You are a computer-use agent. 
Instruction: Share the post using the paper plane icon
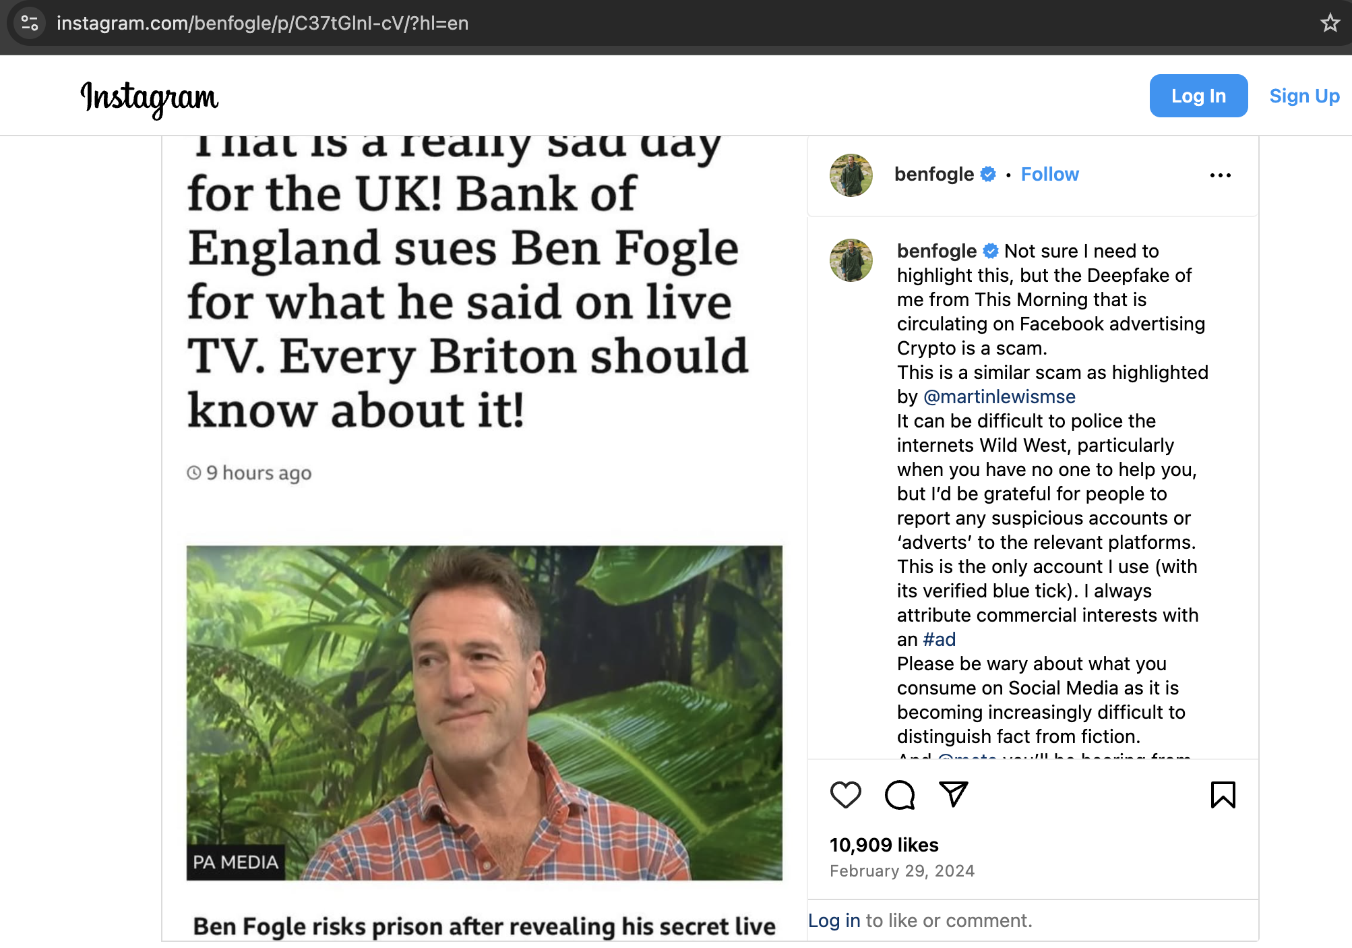(952, 795)
